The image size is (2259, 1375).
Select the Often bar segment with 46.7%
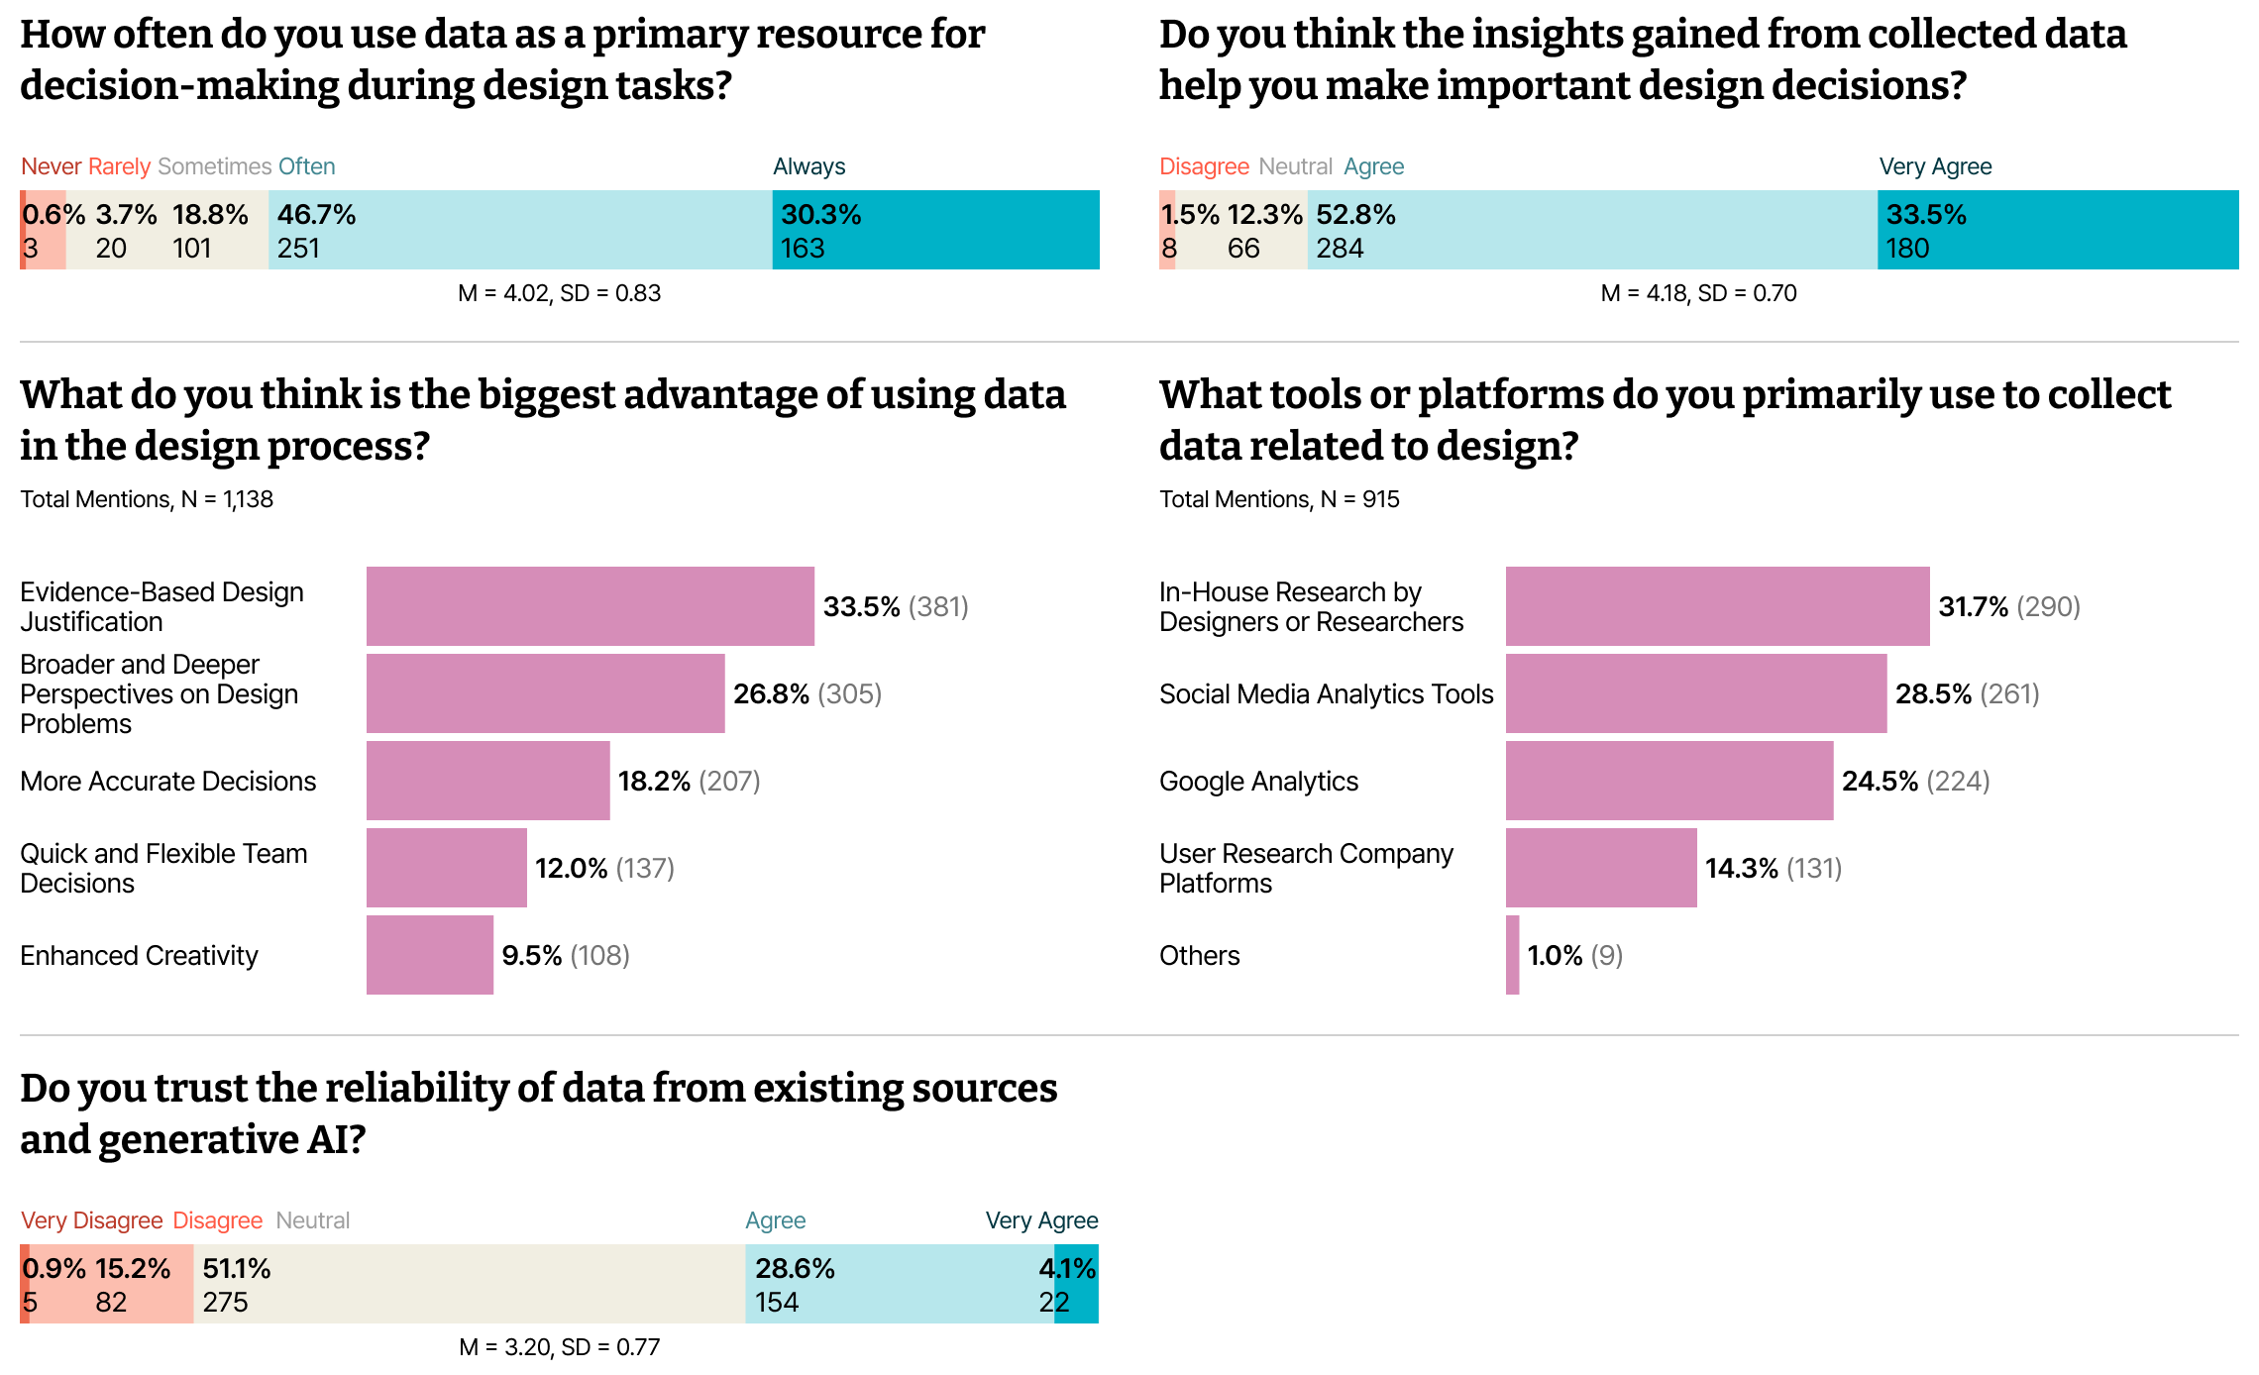tap(520, 230)
